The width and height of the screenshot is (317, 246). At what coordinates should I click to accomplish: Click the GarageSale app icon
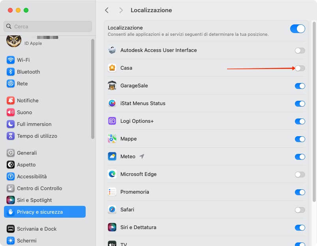pyautogui.click(x=112, y=86)
